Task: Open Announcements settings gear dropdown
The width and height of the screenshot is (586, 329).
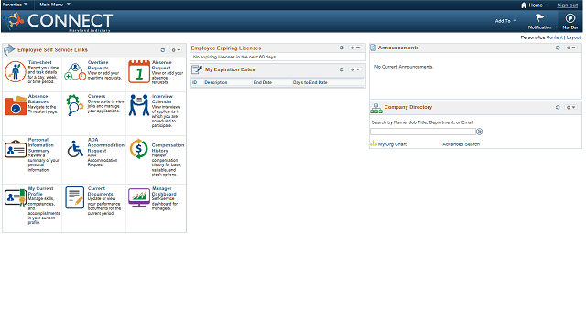Action: click(x=570, y=48)
